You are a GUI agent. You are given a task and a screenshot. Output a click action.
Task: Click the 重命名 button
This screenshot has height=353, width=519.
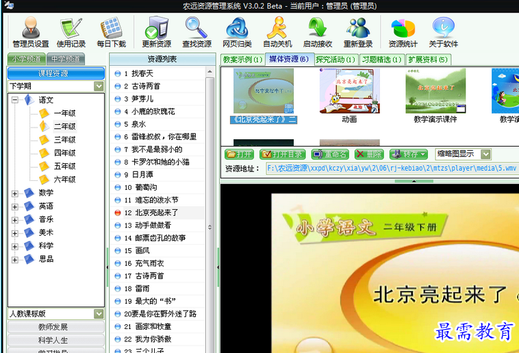(x=330, y=154)
